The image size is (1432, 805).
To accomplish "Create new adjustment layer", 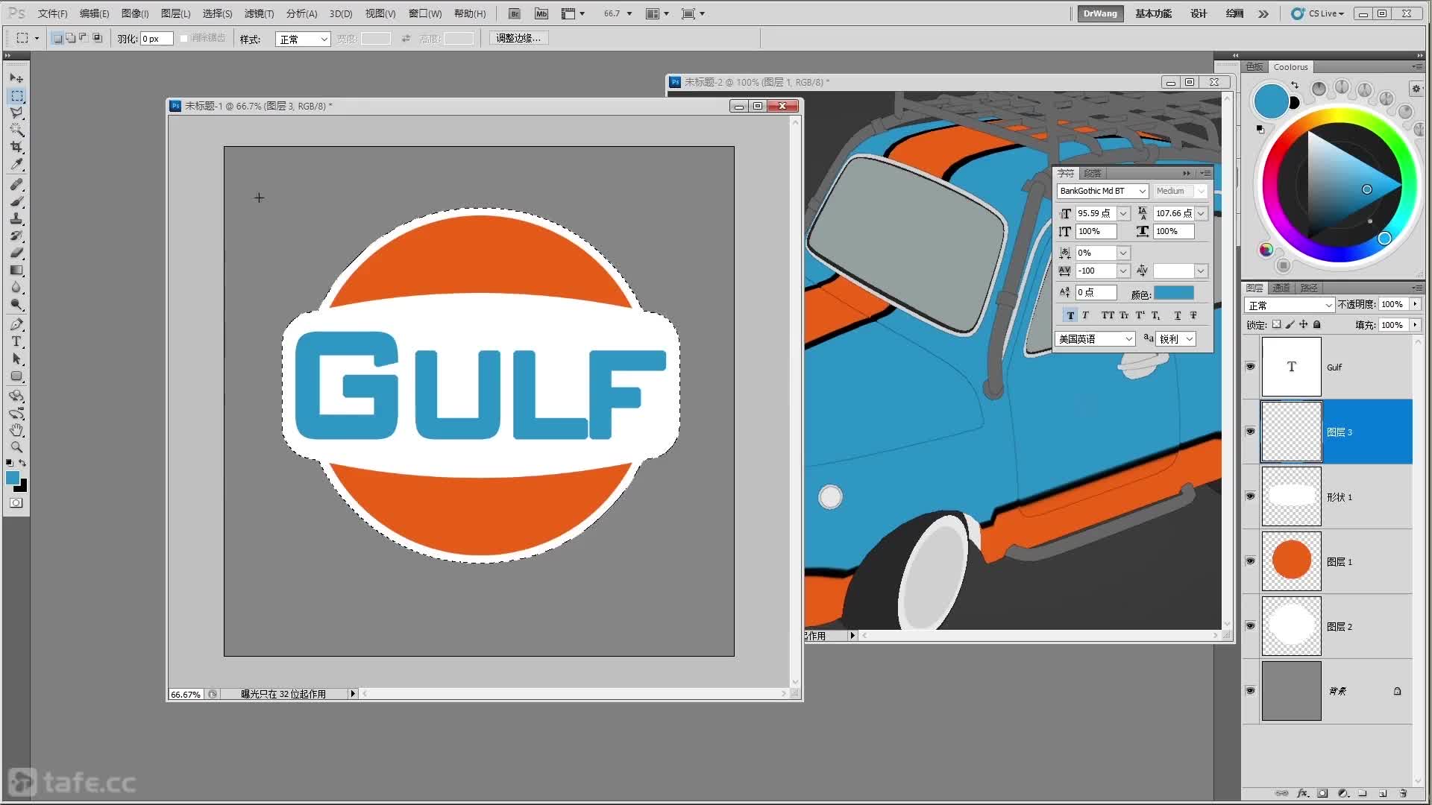I will [1342, 793].
